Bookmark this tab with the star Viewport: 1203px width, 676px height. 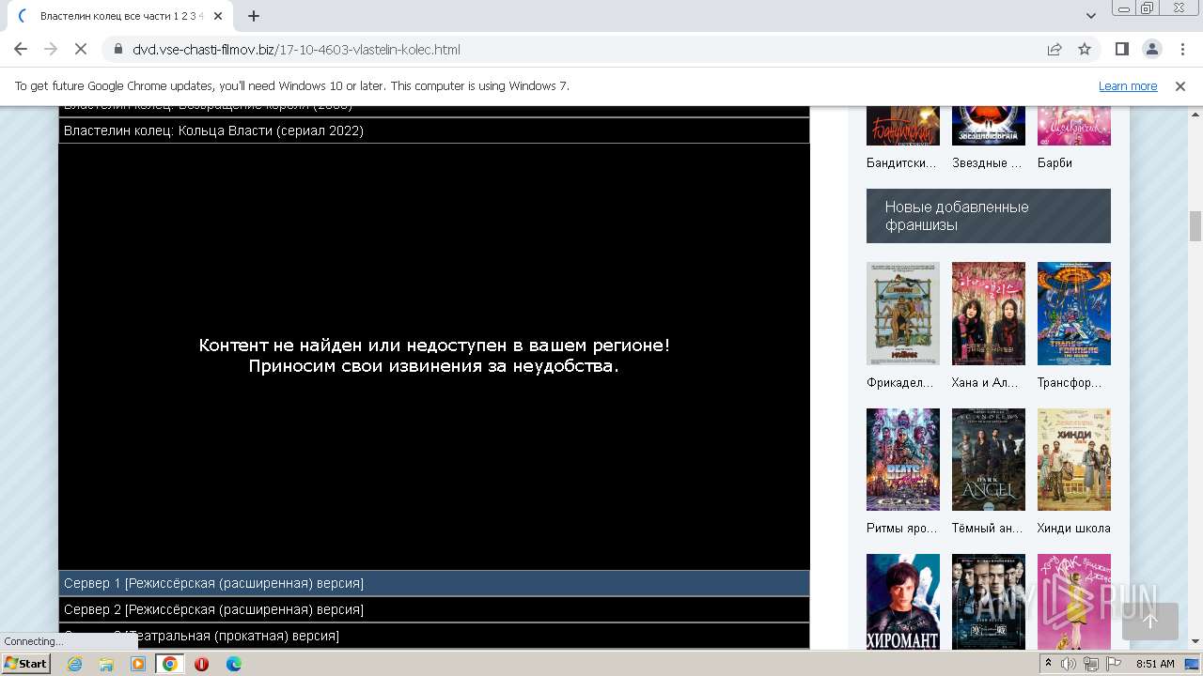pyautogui.click(x=1085, y=49)
